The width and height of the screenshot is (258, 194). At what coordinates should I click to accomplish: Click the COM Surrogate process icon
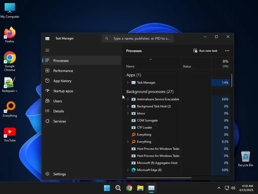pyautogui.click(x=134, y=120)
